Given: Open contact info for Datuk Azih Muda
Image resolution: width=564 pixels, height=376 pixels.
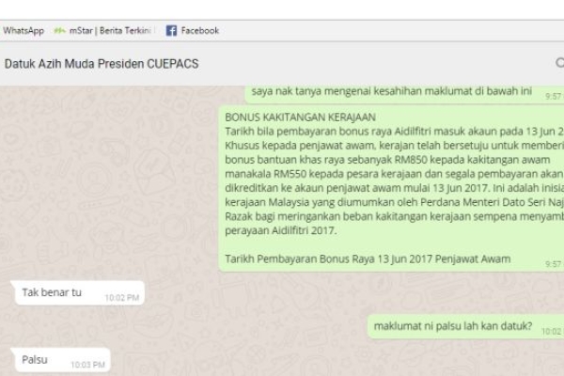Looking at the screenshot, I should [x=102, y=64].
